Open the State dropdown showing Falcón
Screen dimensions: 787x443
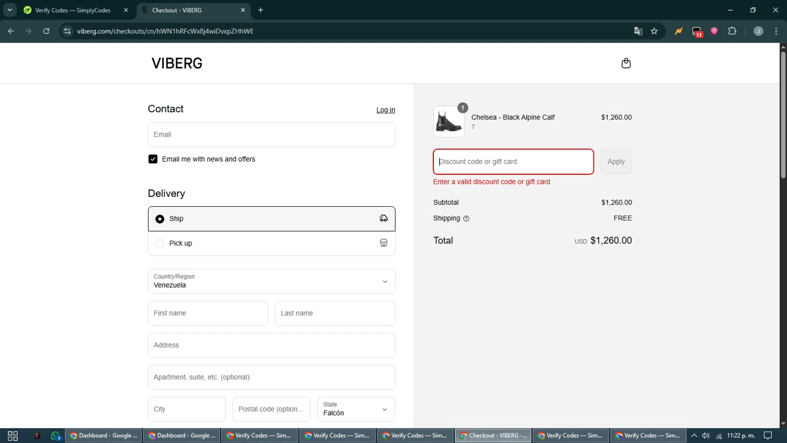pyautogui.click(x=356, y=409)
